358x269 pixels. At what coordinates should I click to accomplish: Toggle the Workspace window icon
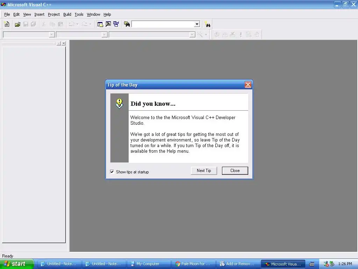click(x=100, y=24)
